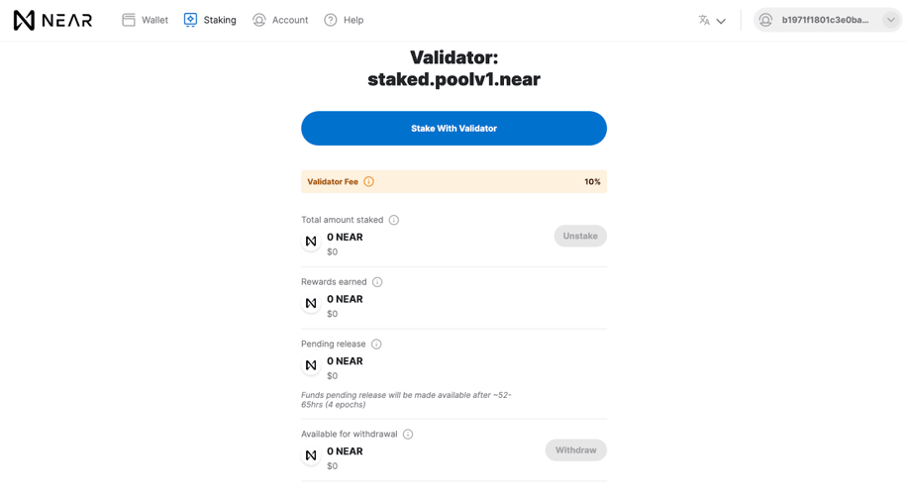The height and width of the screenshot is (497, 907).
Task: Select the Staking navigation item
Action: tap(210, 20)
